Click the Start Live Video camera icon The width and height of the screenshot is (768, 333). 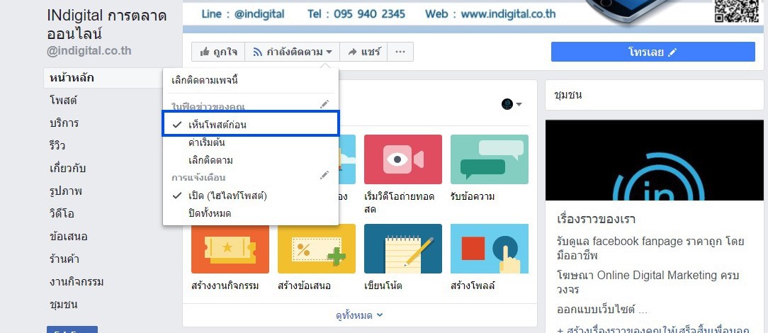[x=403, y=159]
